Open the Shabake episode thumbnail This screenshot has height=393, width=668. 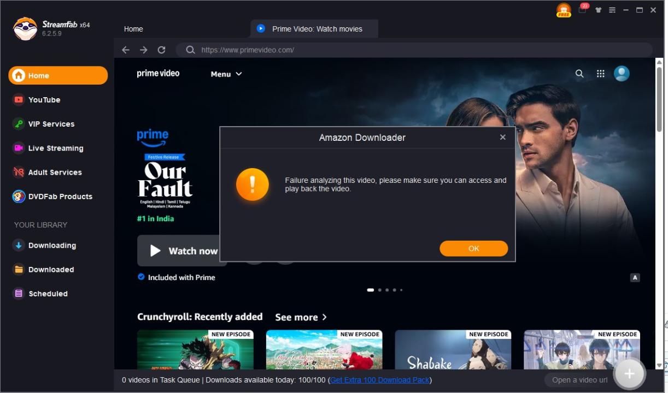tap(453, 350)
